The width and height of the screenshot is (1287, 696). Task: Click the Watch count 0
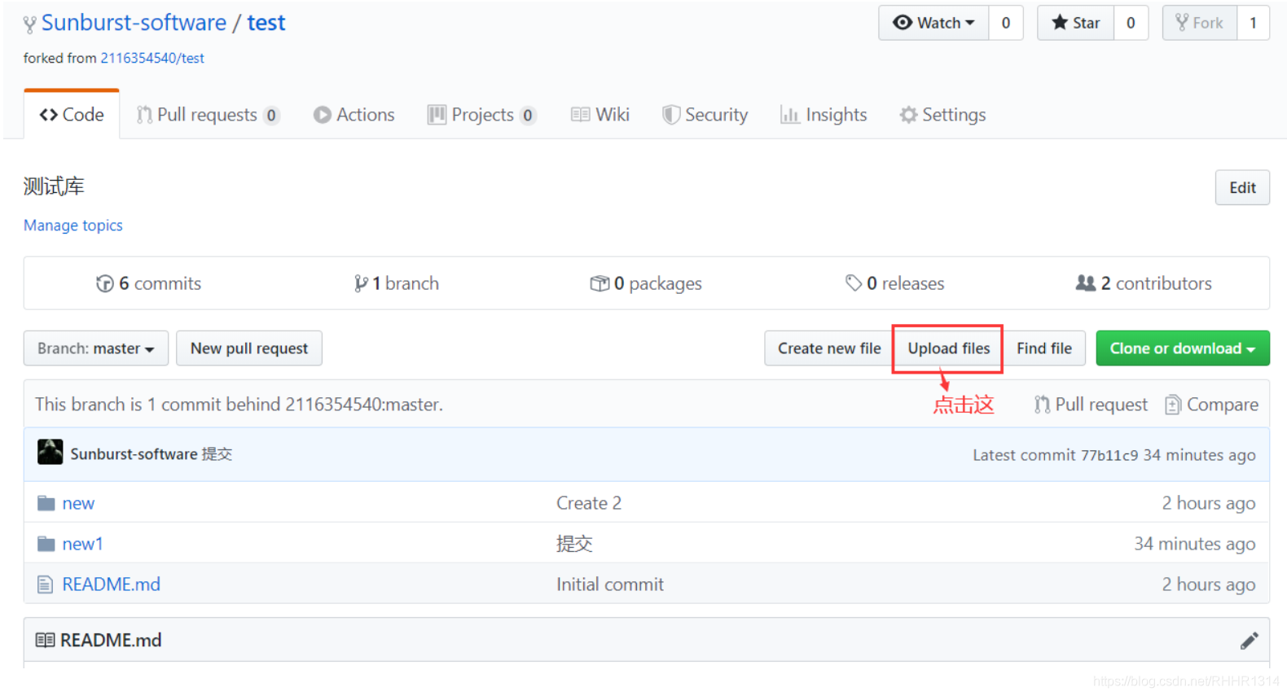(1006, 23)
